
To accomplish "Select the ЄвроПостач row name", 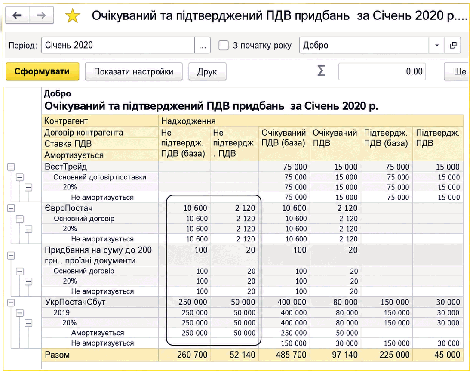I will 69,208.
